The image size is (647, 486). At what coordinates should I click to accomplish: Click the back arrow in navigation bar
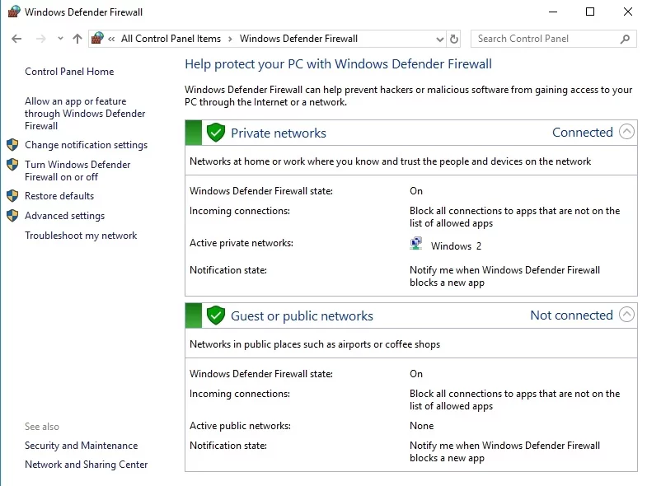point(17,39)
